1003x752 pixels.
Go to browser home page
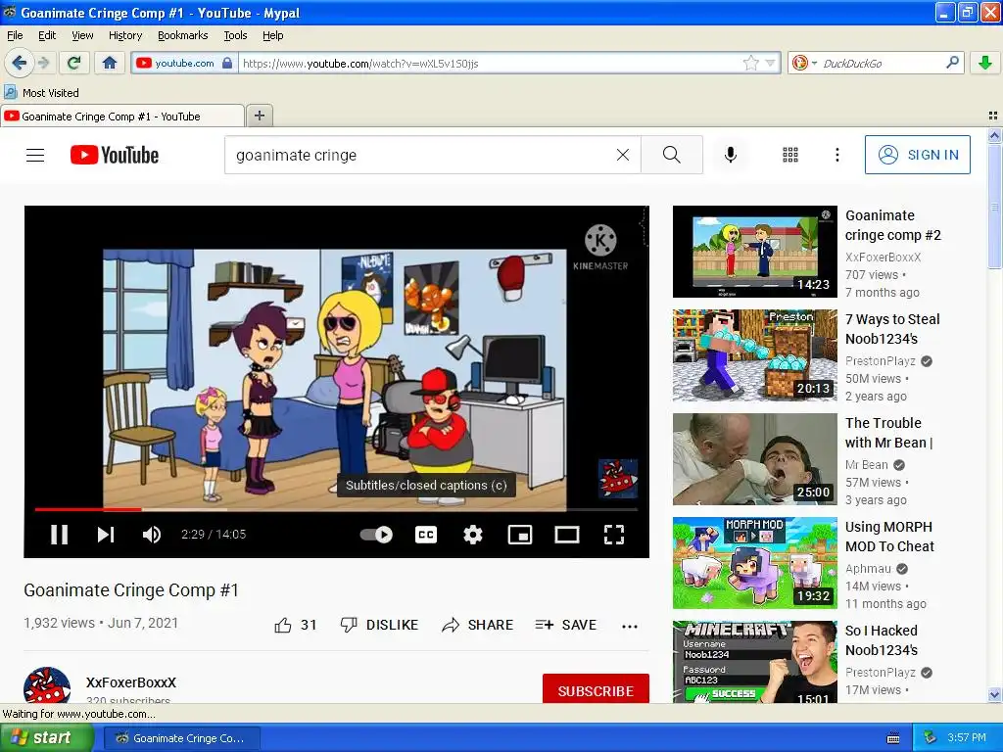pos(110,63)
